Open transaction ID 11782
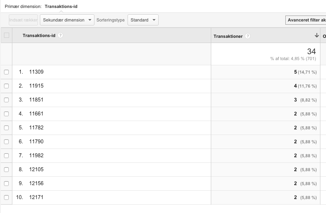The width and height of the screenshot is (326, 213). click(x=36, y=128)
